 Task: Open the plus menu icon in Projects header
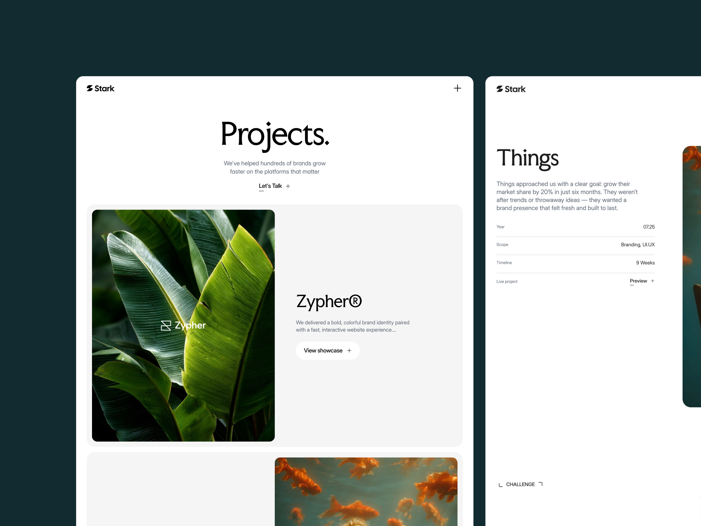tap(457, 88)
